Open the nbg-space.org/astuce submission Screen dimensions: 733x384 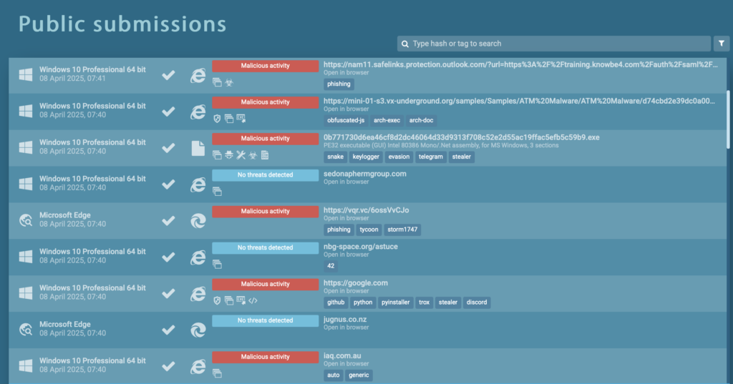(x=361, y=247)
